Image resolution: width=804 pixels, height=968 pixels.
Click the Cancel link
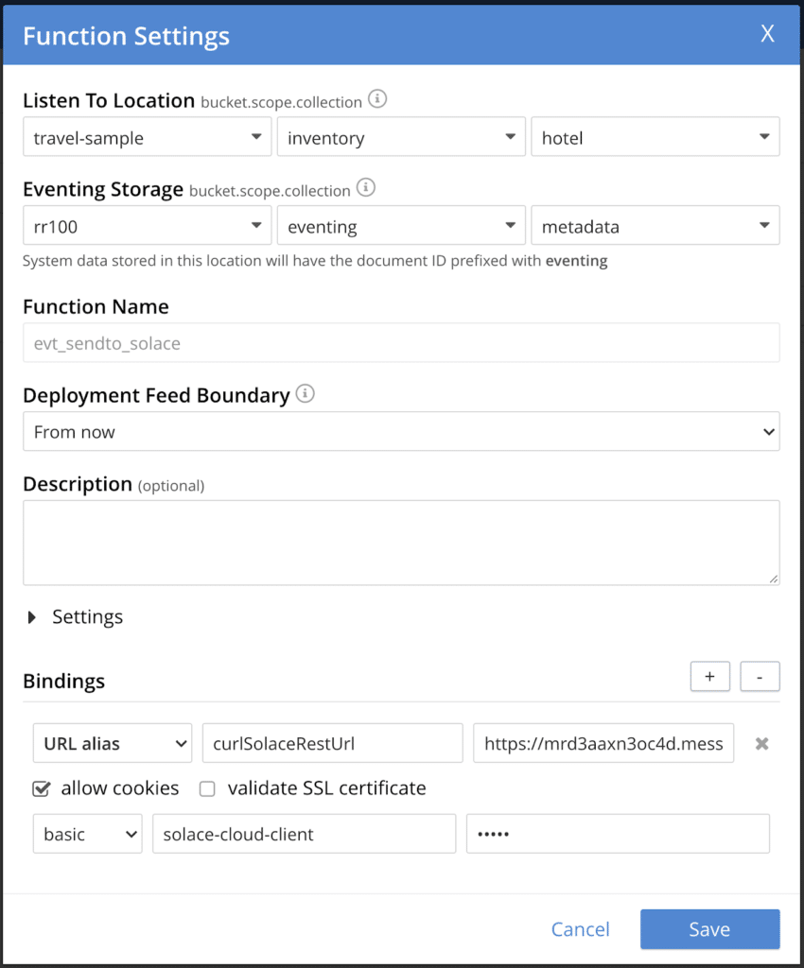580,929
